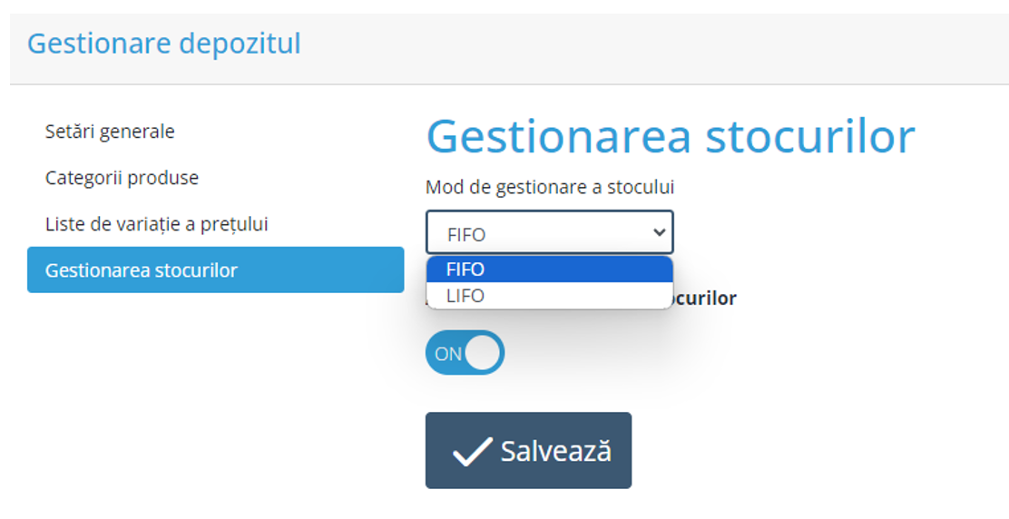Click the white knob of the switch

point(483,353)
